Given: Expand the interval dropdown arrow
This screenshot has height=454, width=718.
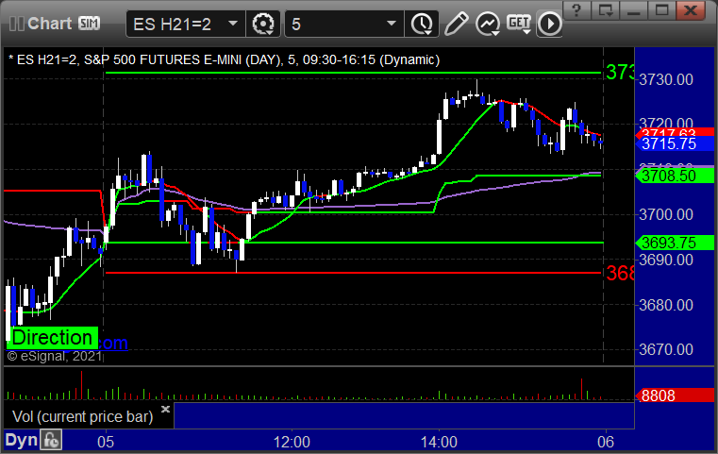Looking at the screenshot, I should (x=391, y=23).
